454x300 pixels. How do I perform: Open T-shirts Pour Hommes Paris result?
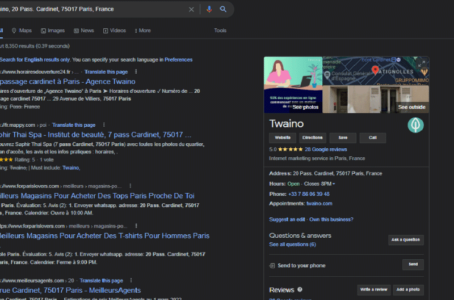[x=104, y=235]
